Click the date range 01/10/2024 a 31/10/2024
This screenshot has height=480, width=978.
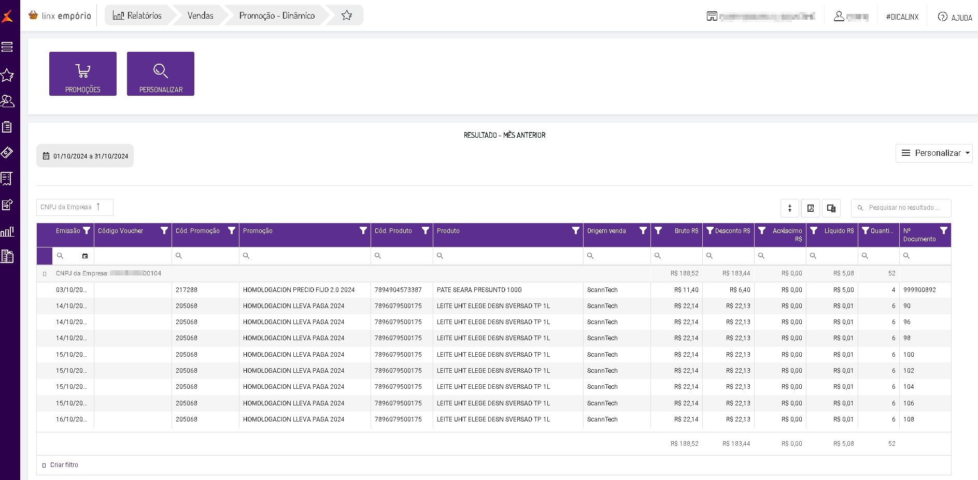tap(85, 156)
